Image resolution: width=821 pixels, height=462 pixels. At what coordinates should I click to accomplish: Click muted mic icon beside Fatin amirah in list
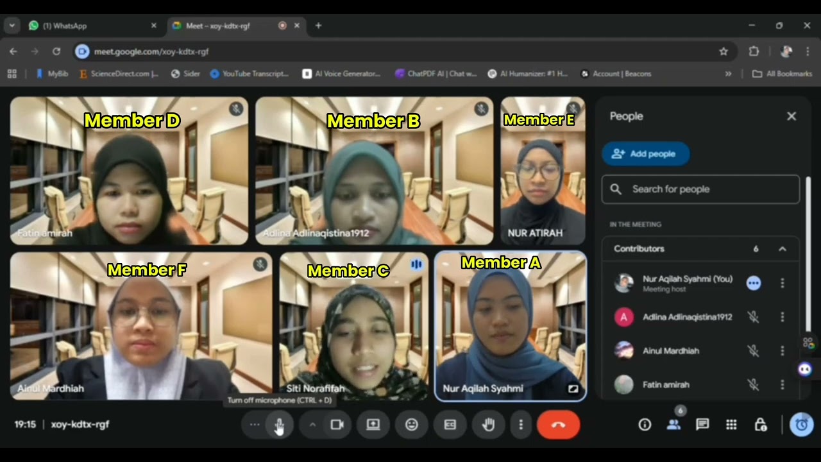pyautogui.click(x=754, y=385)
